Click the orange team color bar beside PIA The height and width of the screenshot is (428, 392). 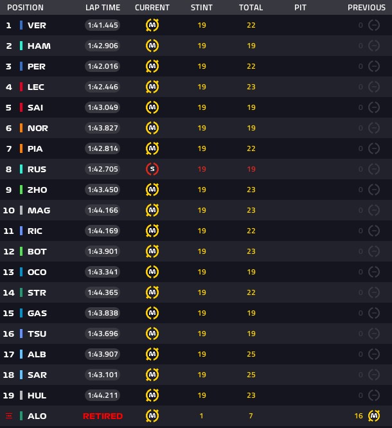(21, 148)
